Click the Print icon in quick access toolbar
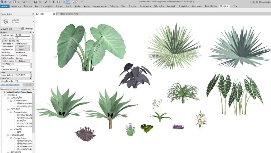The image size is (271, 153). [35, 2]
